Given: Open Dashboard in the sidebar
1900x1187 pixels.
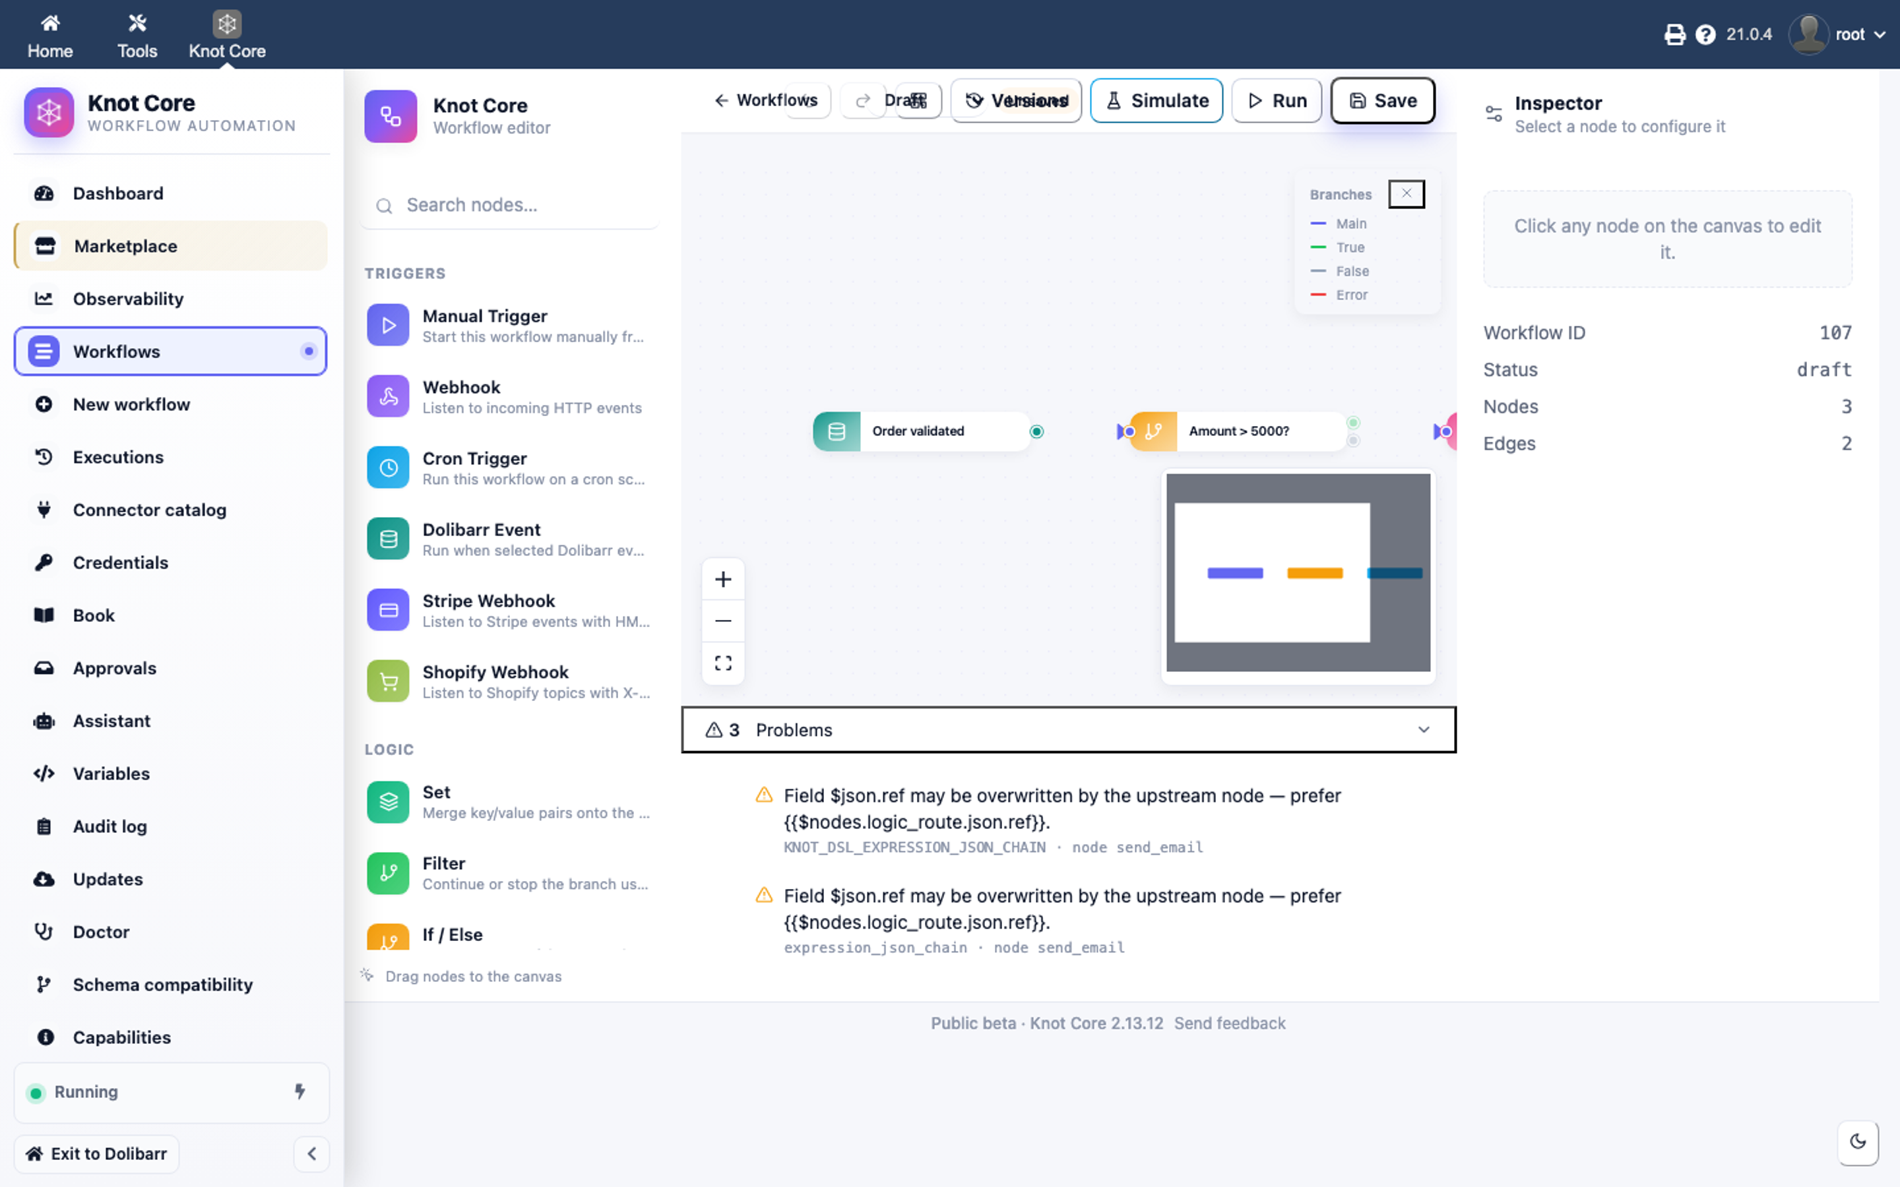Looking at the screenshot, I should point(170,193).
